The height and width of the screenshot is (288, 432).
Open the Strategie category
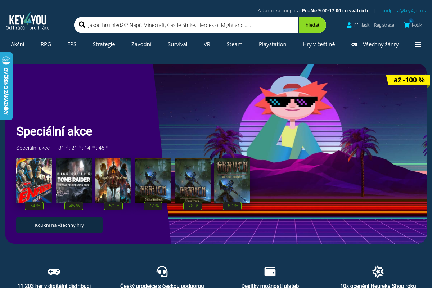tap(104, 44)
